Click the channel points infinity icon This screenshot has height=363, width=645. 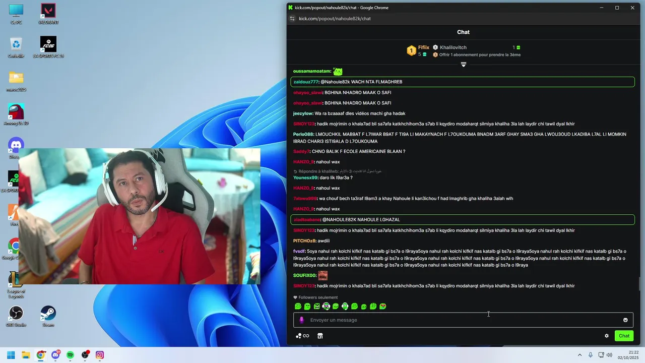(x=302, y=336)
